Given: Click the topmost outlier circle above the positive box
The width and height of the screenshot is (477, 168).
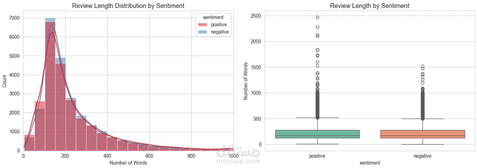Looking at the screenshot, I should tap(317, 17).
